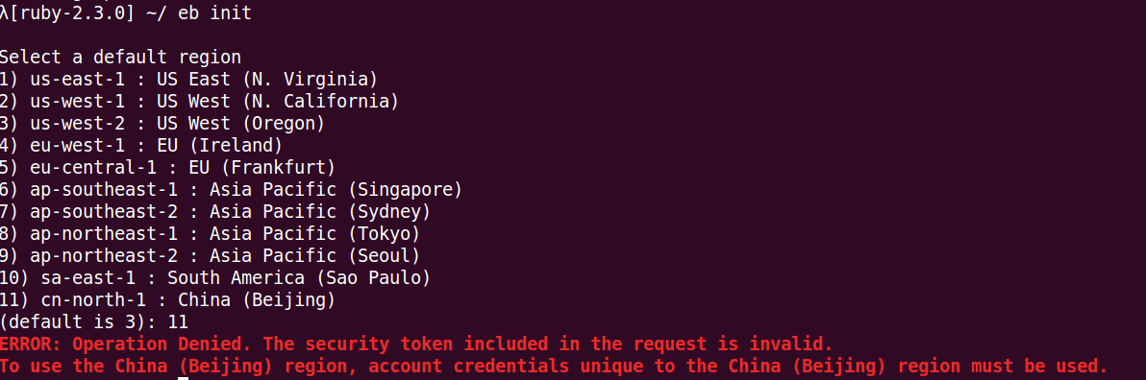Click the eu-west-1 Ireland region entry
Screen dimensions: 1146x380
tap(141, 145)
